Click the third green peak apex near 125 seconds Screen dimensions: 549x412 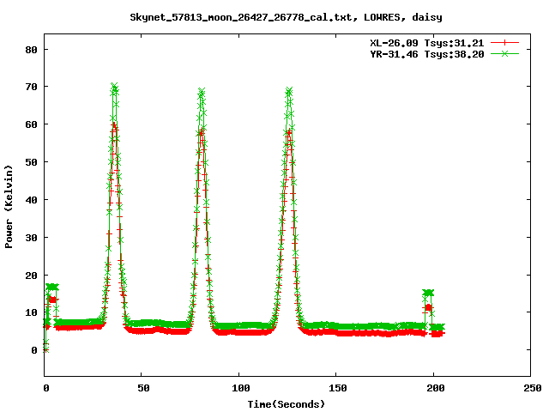click(x=289, y=91)
